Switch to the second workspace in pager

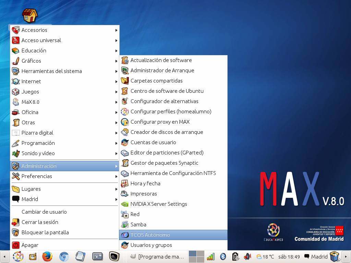201,254
